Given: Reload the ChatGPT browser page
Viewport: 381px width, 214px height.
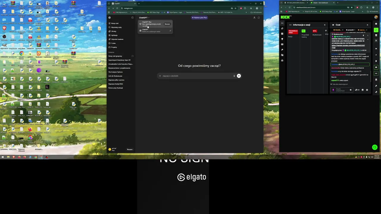Looking at the screenshot, I should click(117, 8).
